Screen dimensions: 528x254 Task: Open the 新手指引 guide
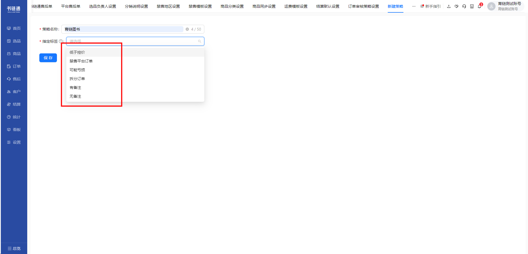coord(430,6)
